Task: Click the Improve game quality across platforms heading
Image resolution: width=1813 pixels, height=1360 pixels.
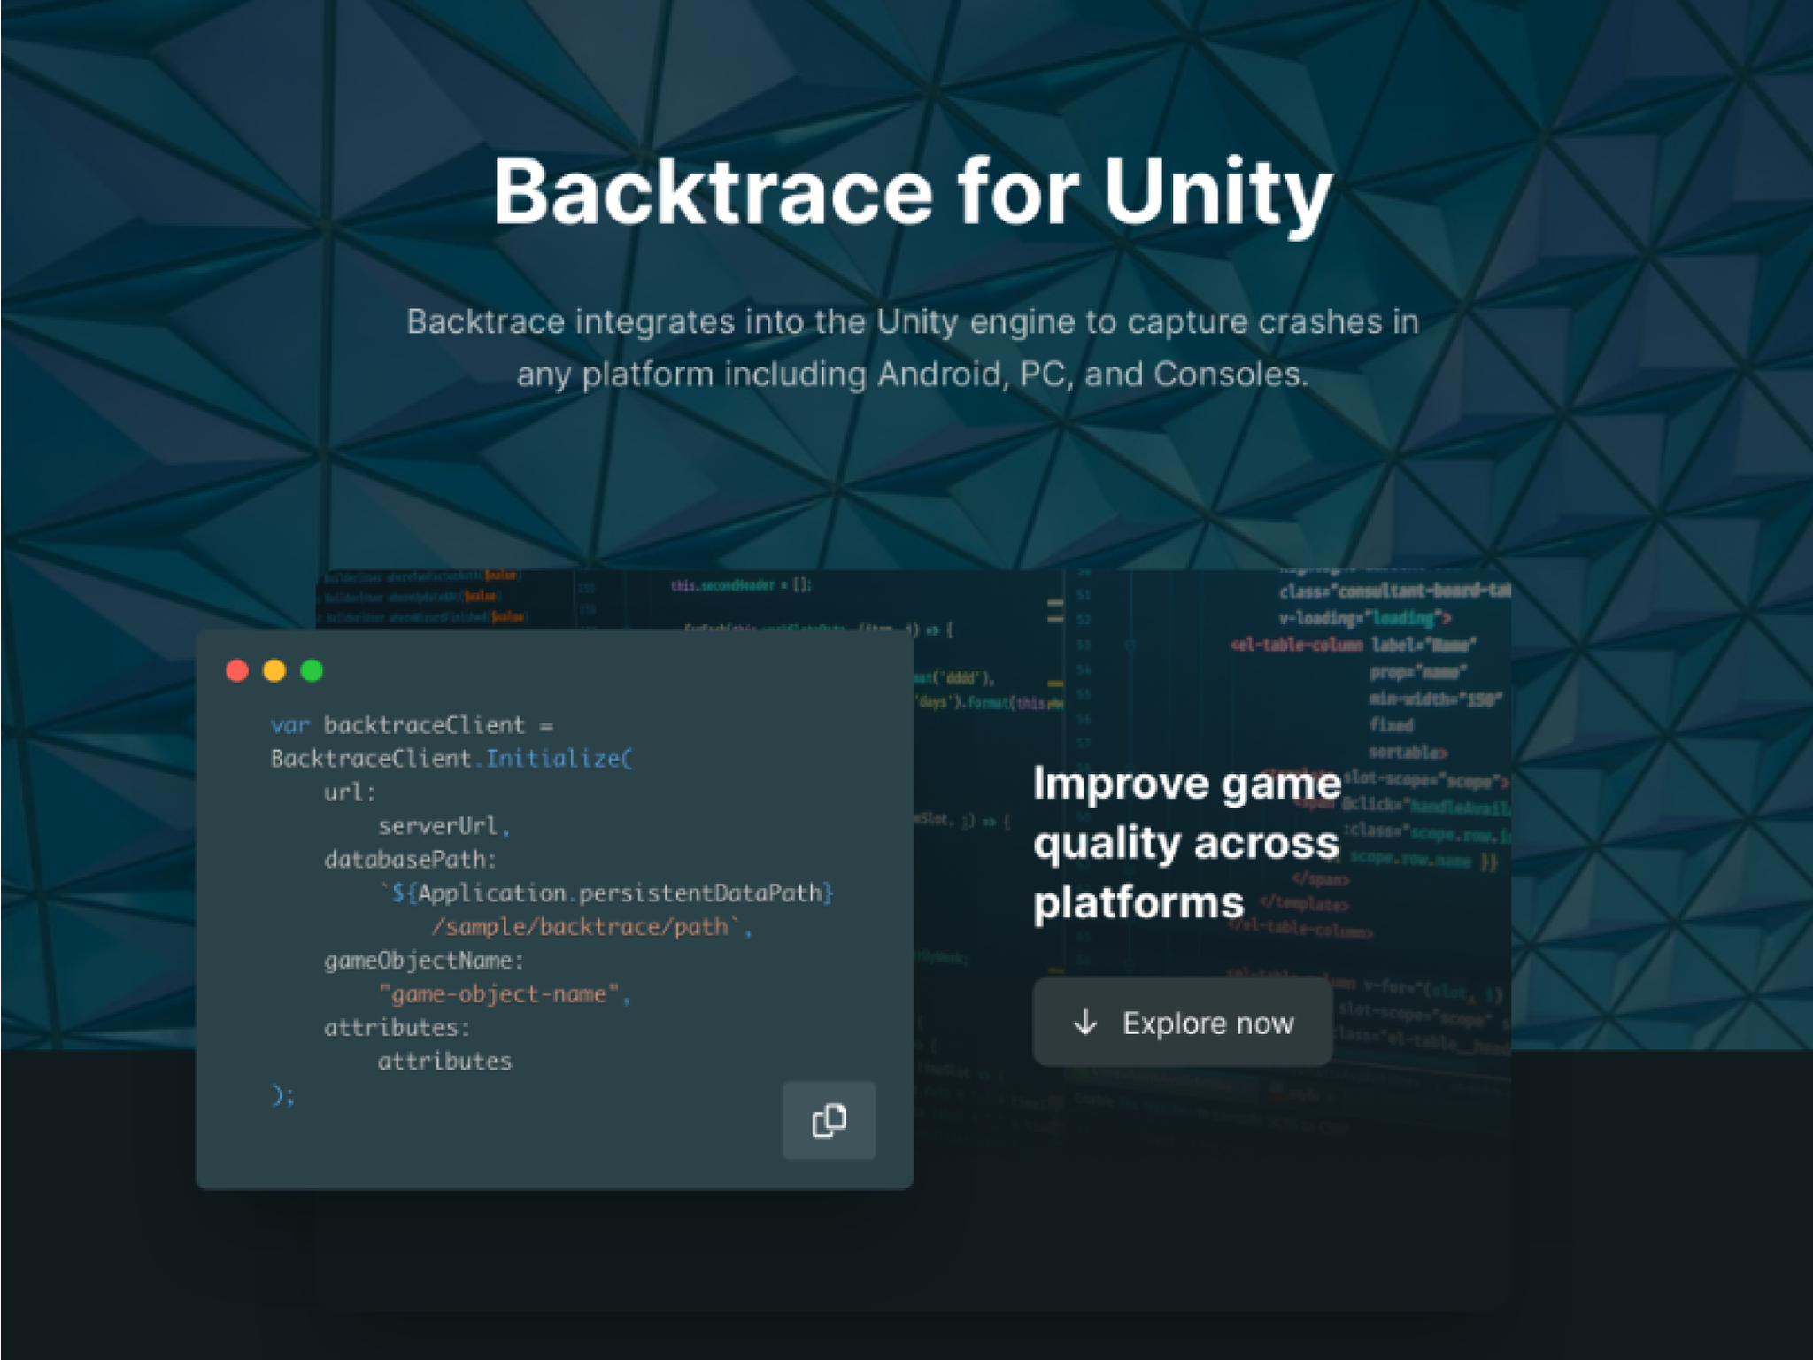Action: click(1184, 843)
